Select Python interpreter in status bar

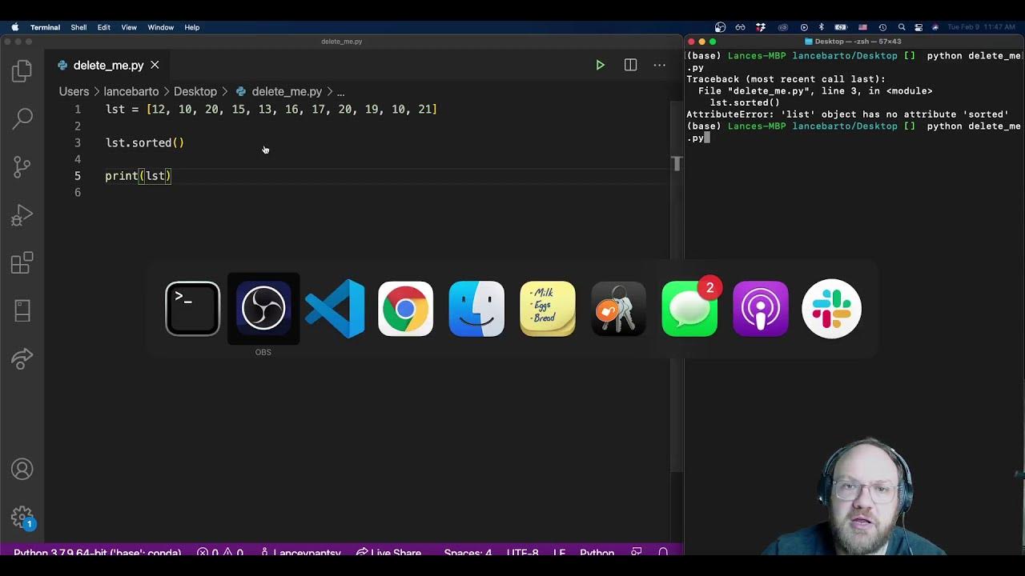coord(97,553)
